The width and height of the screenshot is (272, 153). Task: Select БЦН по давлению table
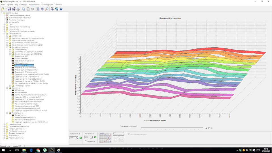(x=21, y=58)
